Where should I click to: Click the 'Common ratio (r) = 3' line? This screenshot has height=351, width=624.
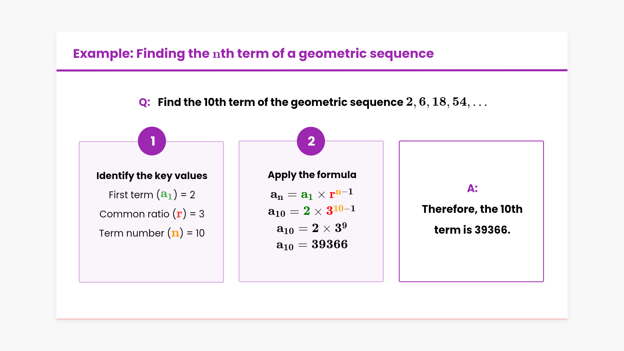point(152,214)
